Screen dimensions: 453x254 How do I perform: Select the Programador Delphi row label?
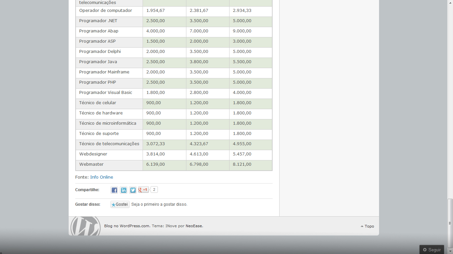coord(100,52)
